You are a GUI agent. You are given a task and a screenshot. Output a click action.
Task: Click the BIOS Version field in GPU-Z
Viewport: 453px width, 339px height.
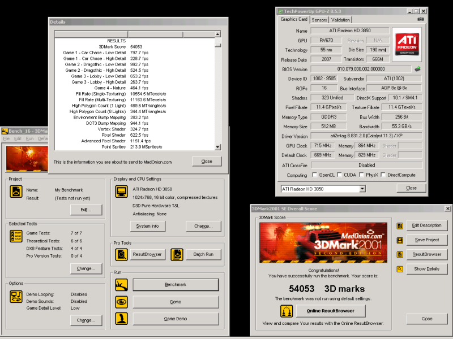361,69
